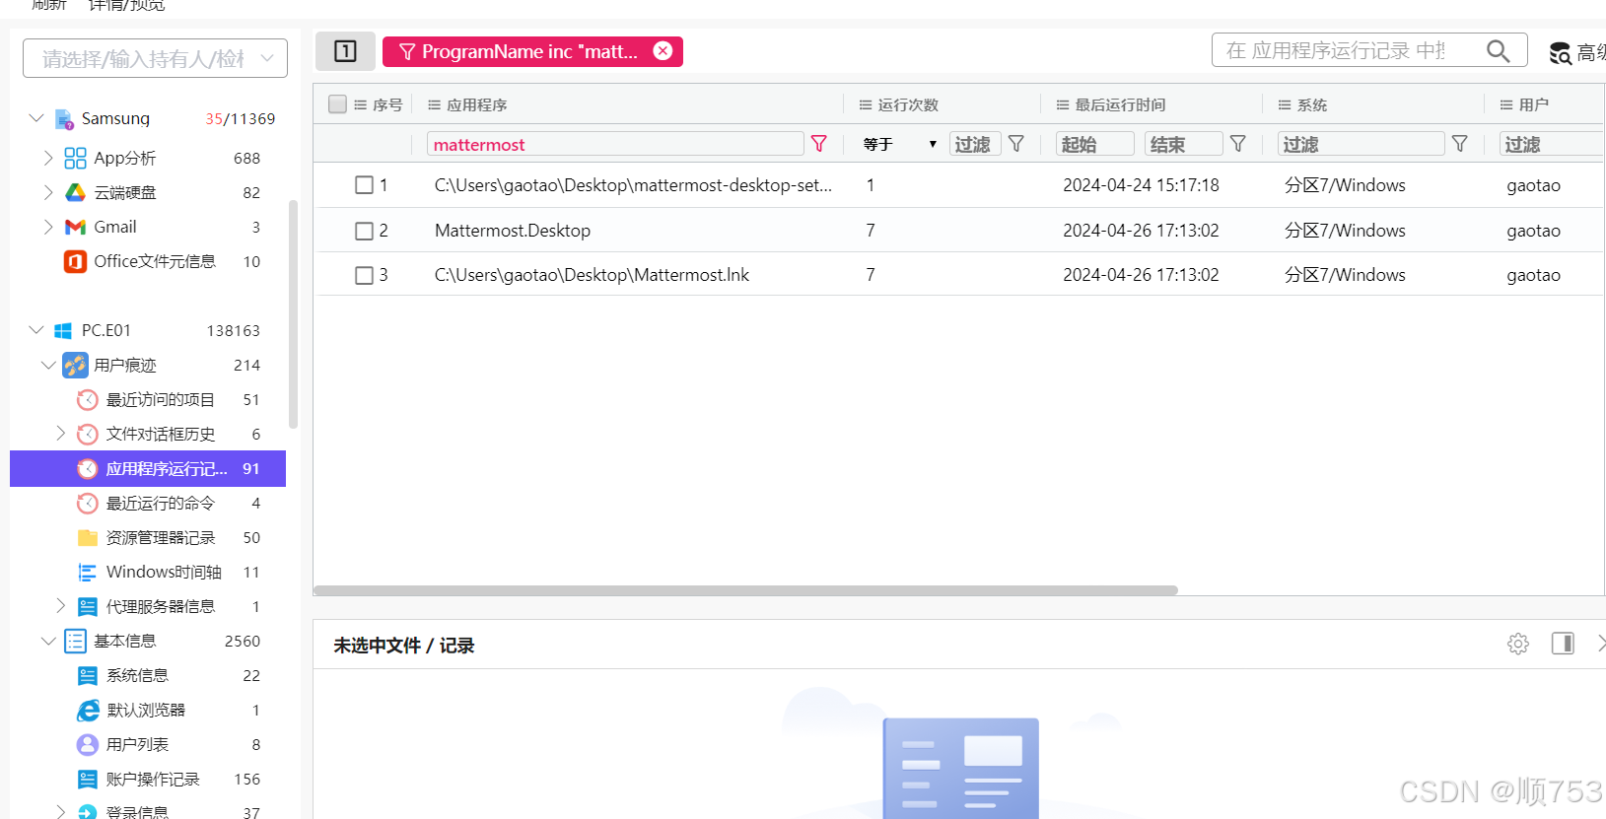Check the box for row 1 mattermost-desktop-setup

coord(364,185)
